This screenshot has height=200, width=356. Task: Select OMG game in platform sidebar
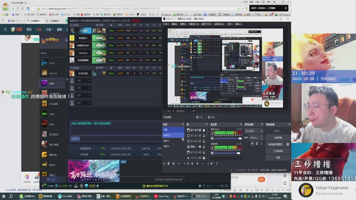[x=52, y=84]
